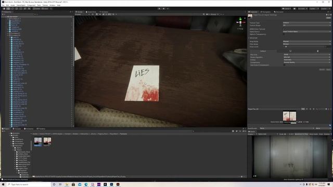Select the first paper texture thumbnail
This screenshot has width=333, height=187.
(x=38, y=142)
